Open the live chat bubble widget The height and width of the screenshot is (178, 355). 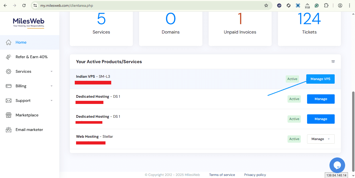(x=337, y=165)
